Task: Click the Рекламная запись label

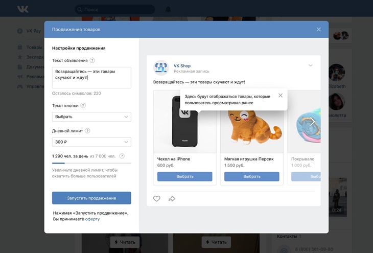Action: [x=192, y=71]
